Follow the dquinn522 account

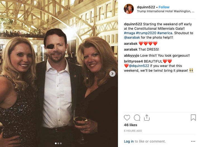[x=164, y=7]
